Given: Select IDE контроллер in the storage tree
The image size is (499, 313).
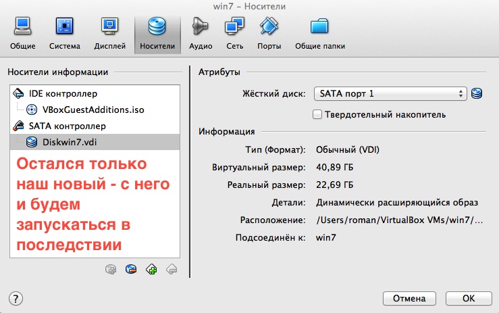Looking at the screenshot, I should pyautogui.click(x=63, y=93).
